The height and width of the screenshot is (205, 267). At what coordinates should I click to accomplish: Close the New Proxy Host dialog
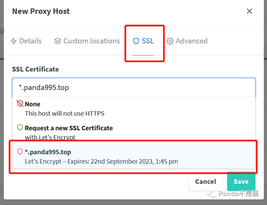pos(249,11)
